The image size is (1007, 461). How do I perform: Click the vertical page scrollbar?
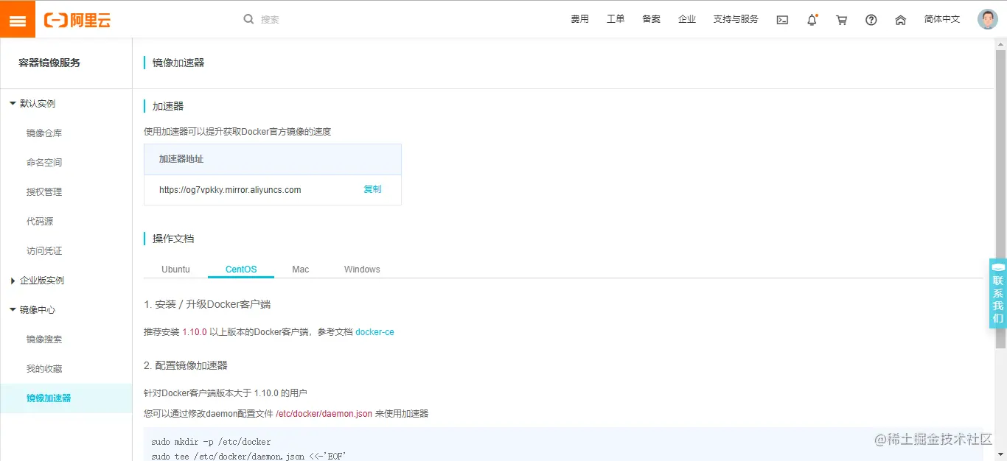coord(1000,199)
